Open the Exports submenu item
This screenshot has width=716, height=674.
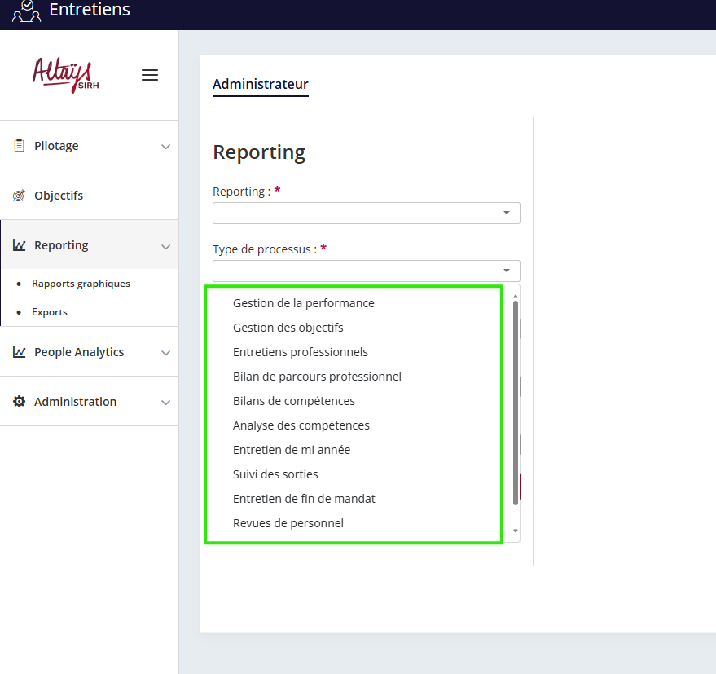point(50,312)
